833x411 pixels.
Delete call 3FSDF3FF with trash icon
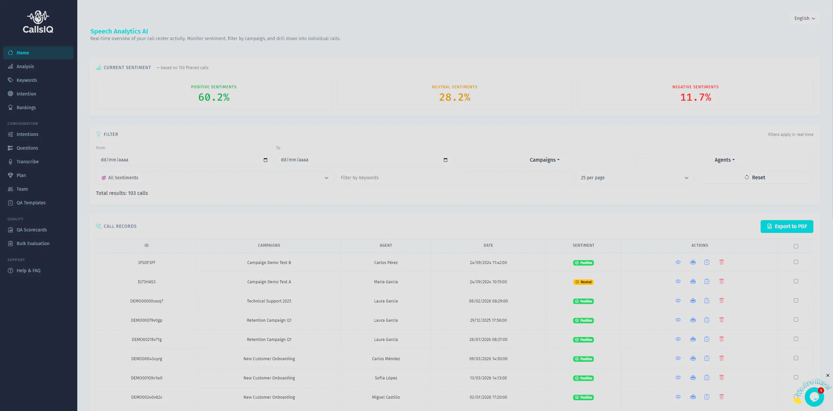(721, 262)
